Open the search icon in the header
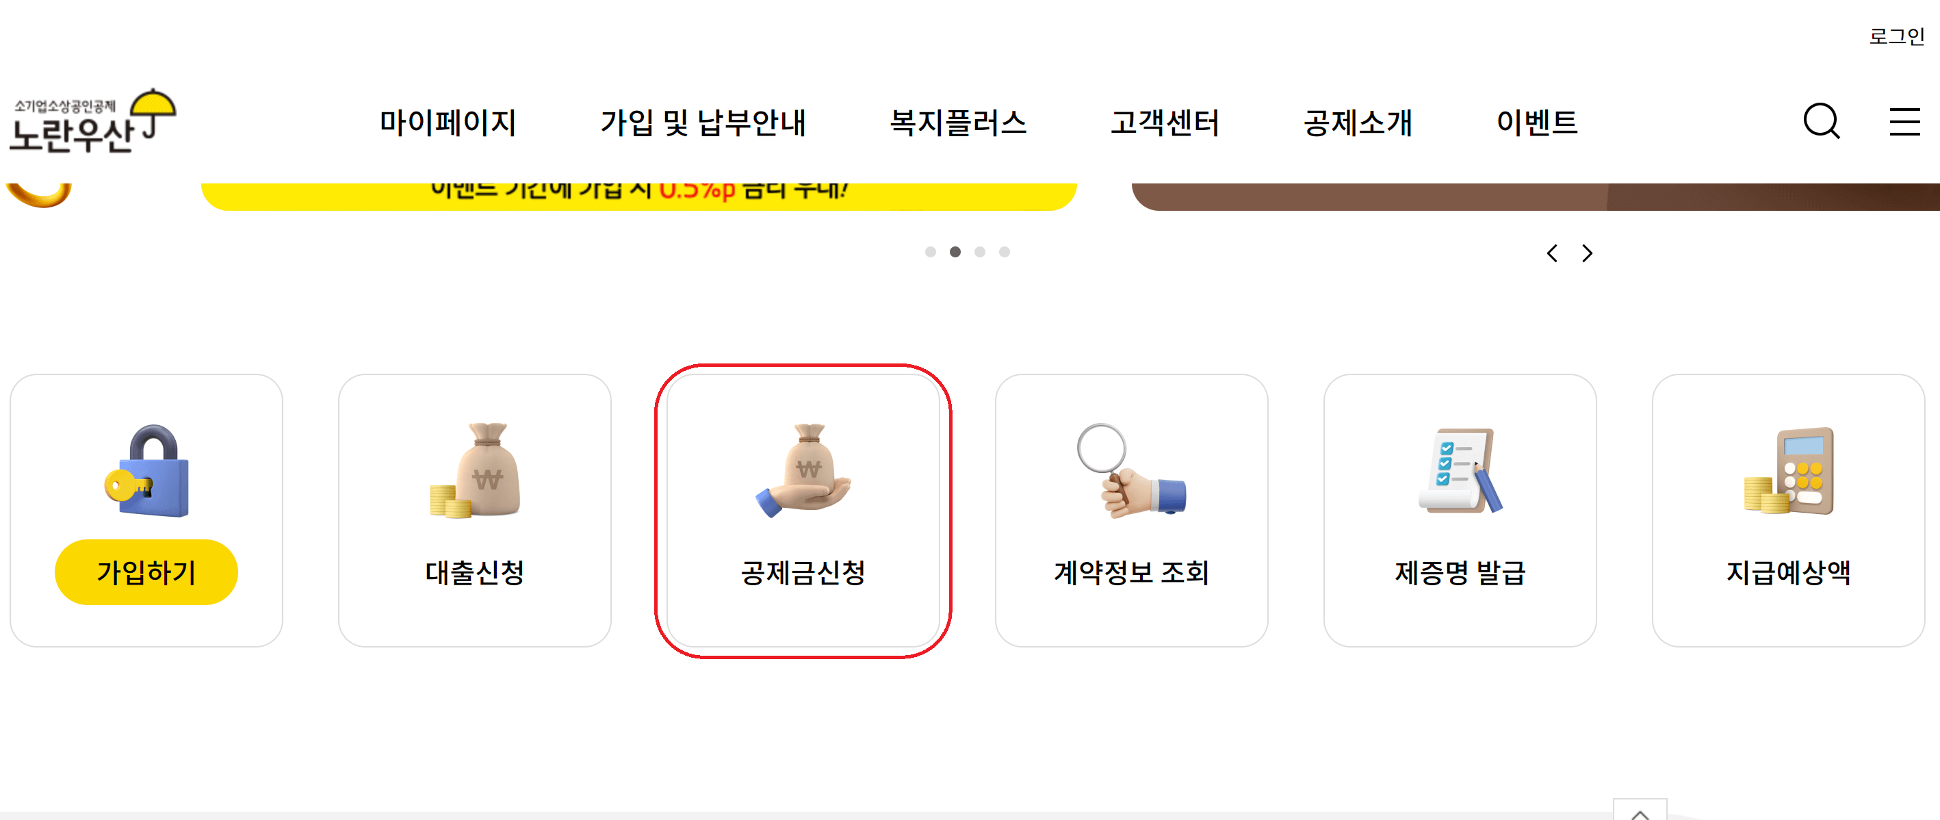The width and height of the screenshot is (1940, 820). [x=1822, y=122]
